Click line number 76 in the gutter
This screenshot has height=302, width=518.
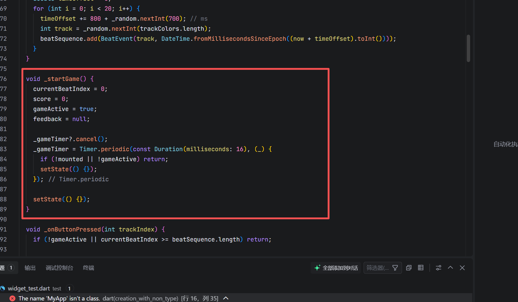pos(3,79)
